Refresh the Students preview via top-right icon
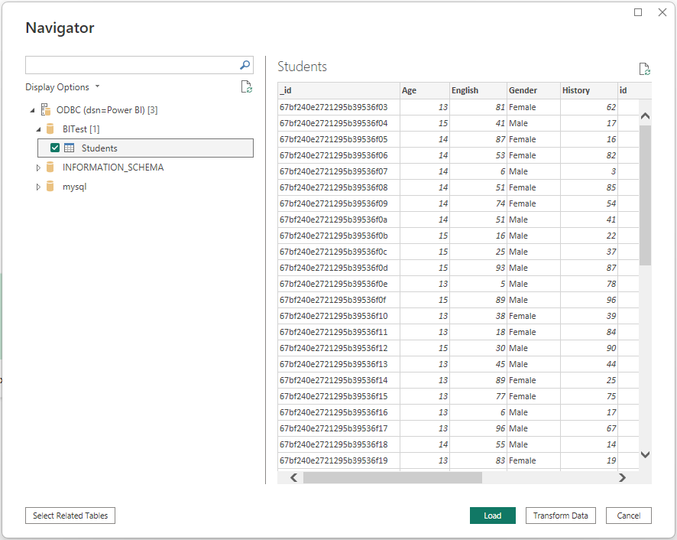Image resolution: width=677 pixels, height=540 pixels. pyautogui.click(x=644, y=68)
